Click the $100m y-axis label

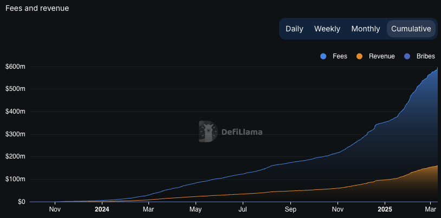(15, 179)
